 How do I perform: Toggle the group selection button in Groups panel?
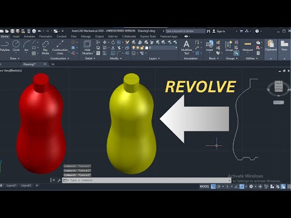click(x=236, y=53)
